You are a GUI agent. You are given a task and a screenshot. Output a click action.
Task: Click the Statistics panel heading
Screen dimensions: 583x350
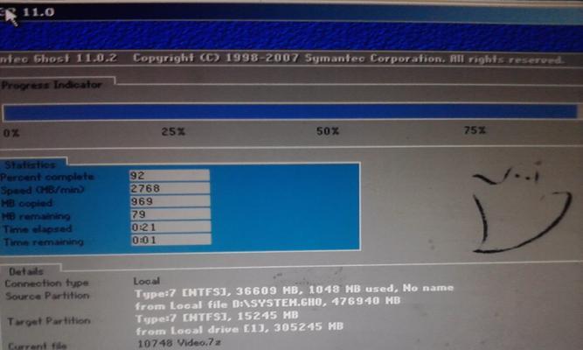click(x=31, y=164)
